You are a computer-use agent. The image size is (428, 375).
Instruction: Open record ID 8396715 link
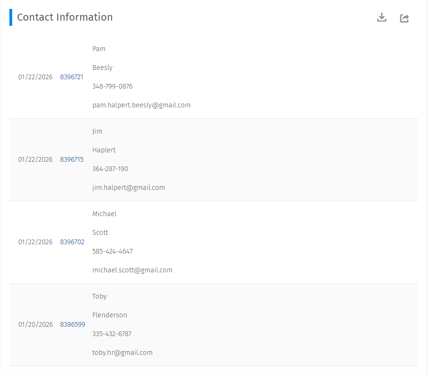coord(72,159)
